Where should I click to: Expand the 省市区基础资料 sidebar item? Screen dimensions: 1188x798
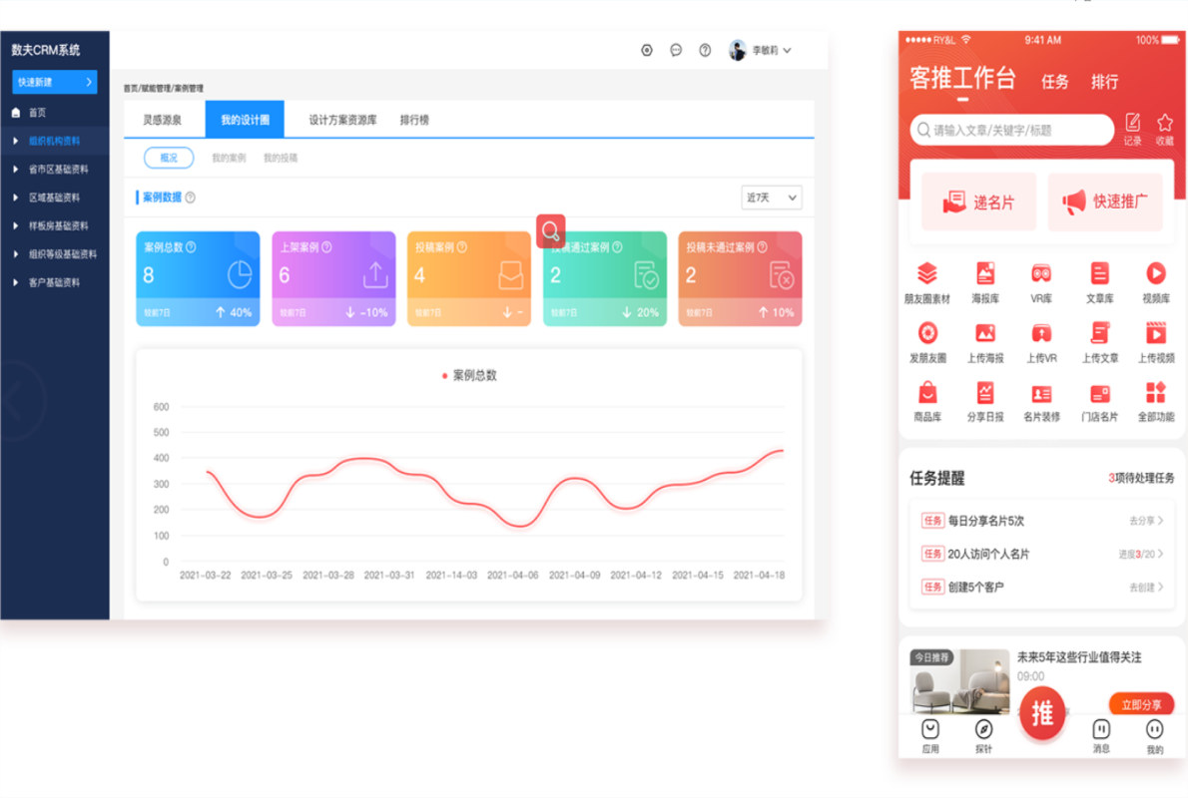(55, 170)
